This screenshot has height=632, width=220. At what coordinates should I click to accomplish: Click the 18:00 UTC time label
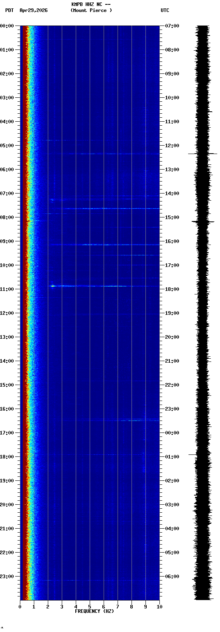(x=172, y=289)
